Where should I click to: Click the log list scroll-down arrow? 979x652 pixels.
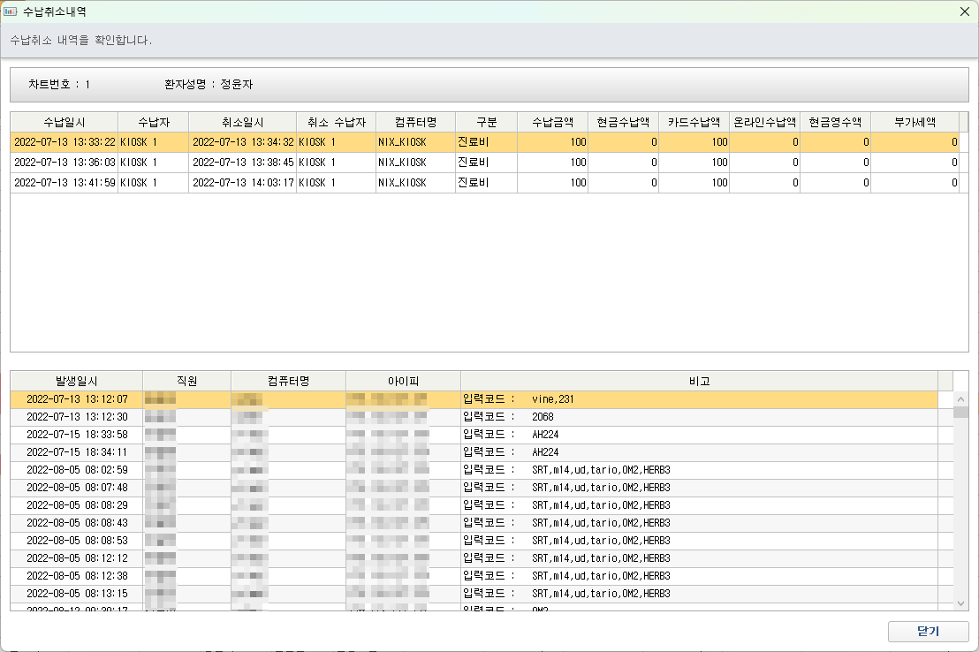(x=961, y=603)
